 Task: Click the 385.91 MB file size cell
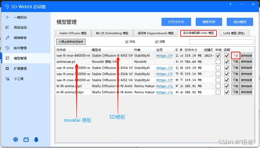click(x=193, y=86)
